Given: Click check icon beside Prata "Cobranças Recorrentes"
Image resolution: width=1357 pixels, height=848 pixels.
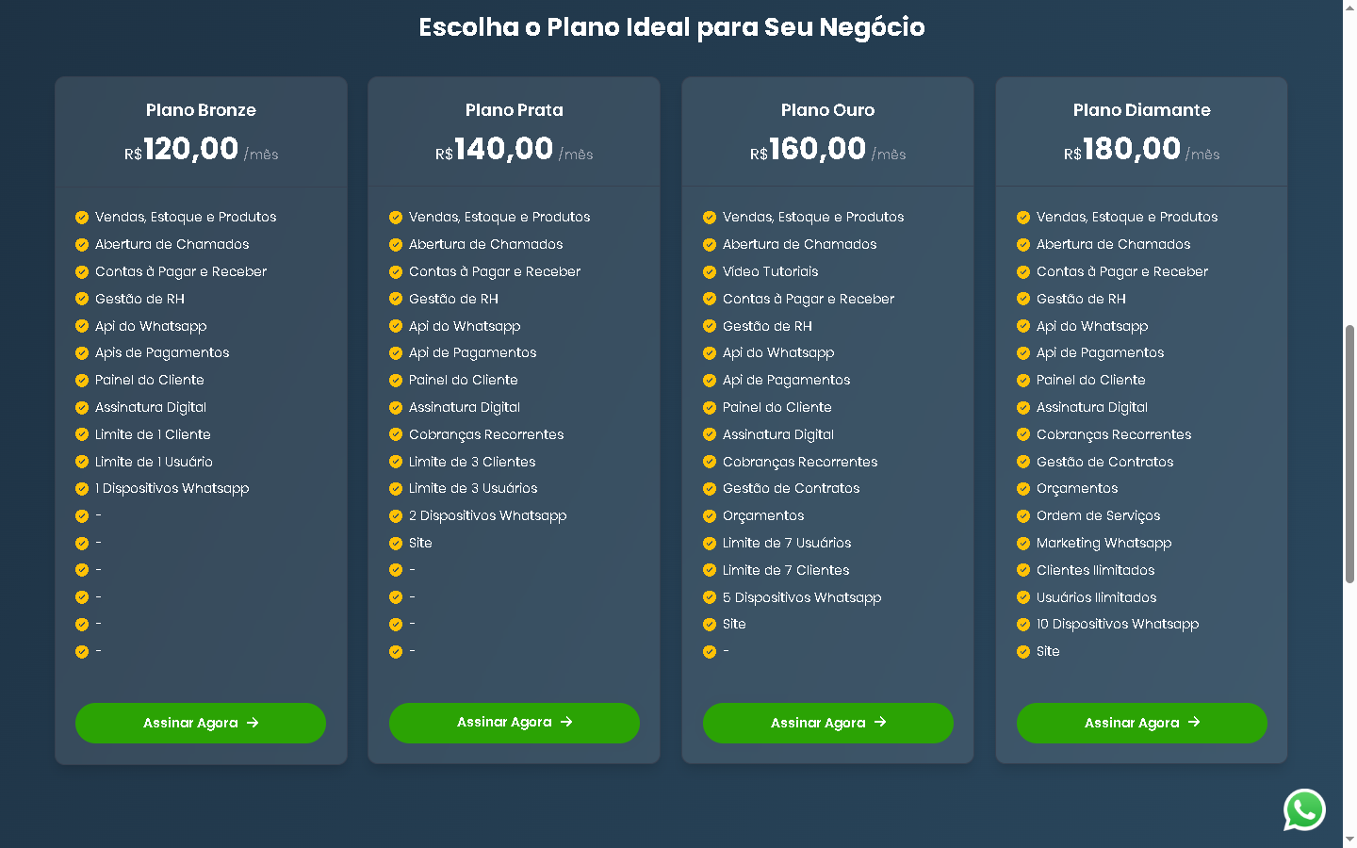Looking at the screenshot, I should pos(396,434).
